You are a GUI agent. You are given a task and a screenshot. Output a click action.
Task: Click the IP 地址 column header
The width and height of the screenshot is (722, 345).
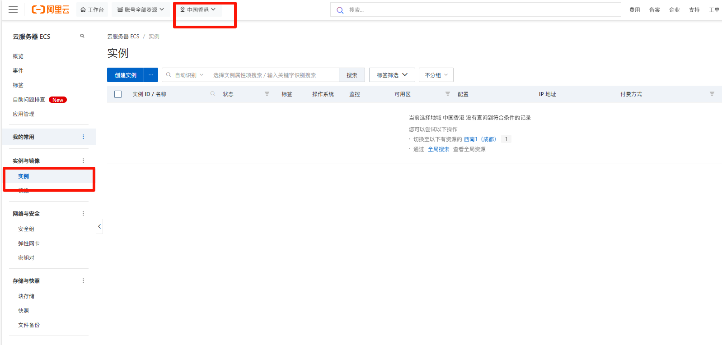[548, 94]
